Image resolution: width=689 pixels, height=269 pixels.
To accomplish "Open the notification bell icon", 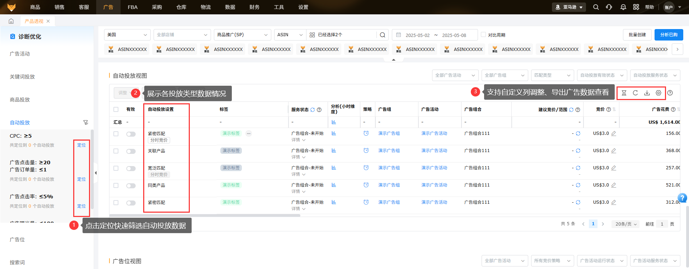I will coord(623,7).
